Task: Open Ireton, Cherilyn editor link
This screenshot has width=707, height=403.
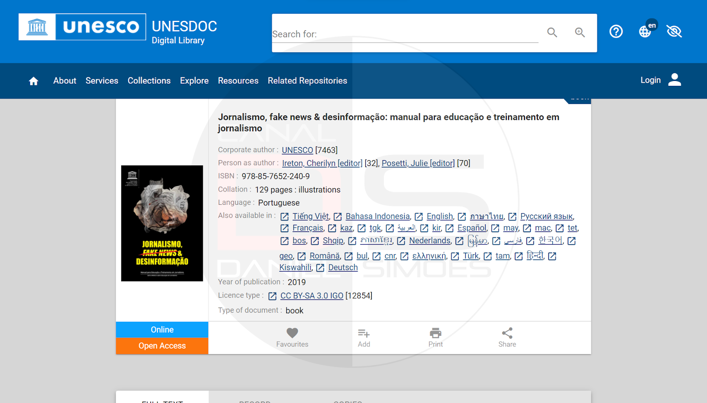Action: [x=322, y=163]
